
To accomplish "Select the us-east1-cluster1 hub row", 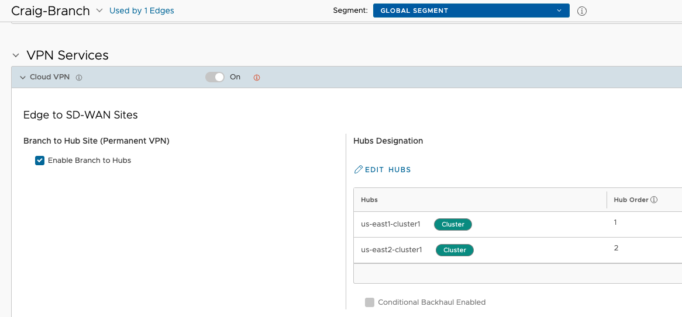I will [518, 225].
